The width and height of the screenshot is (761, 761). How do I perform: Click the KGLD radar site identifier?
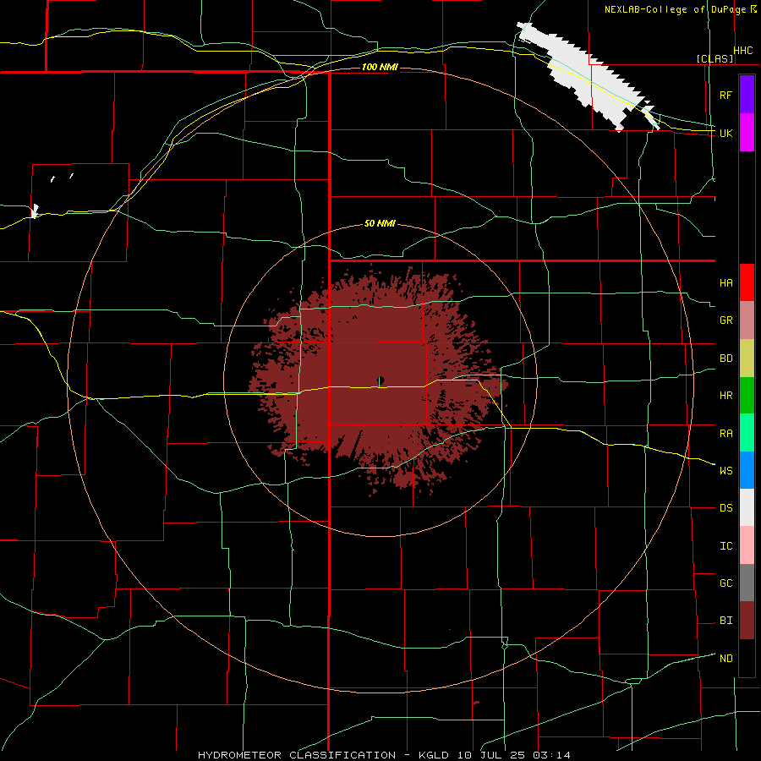pos(435,755)
